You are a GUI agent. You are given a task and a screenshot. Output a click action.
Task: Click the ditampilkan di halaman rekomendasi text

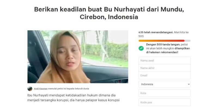click(168, 50)
